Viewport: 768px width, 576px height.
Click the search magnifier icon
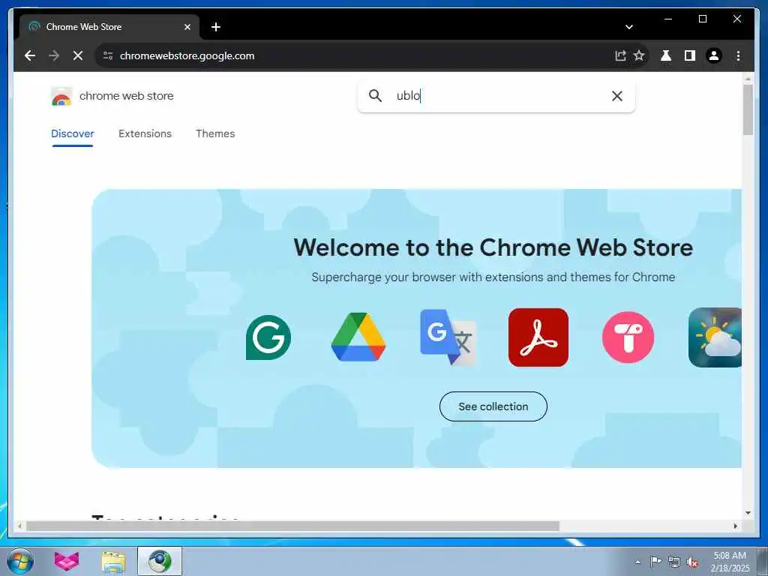click(x=375, y=95)
